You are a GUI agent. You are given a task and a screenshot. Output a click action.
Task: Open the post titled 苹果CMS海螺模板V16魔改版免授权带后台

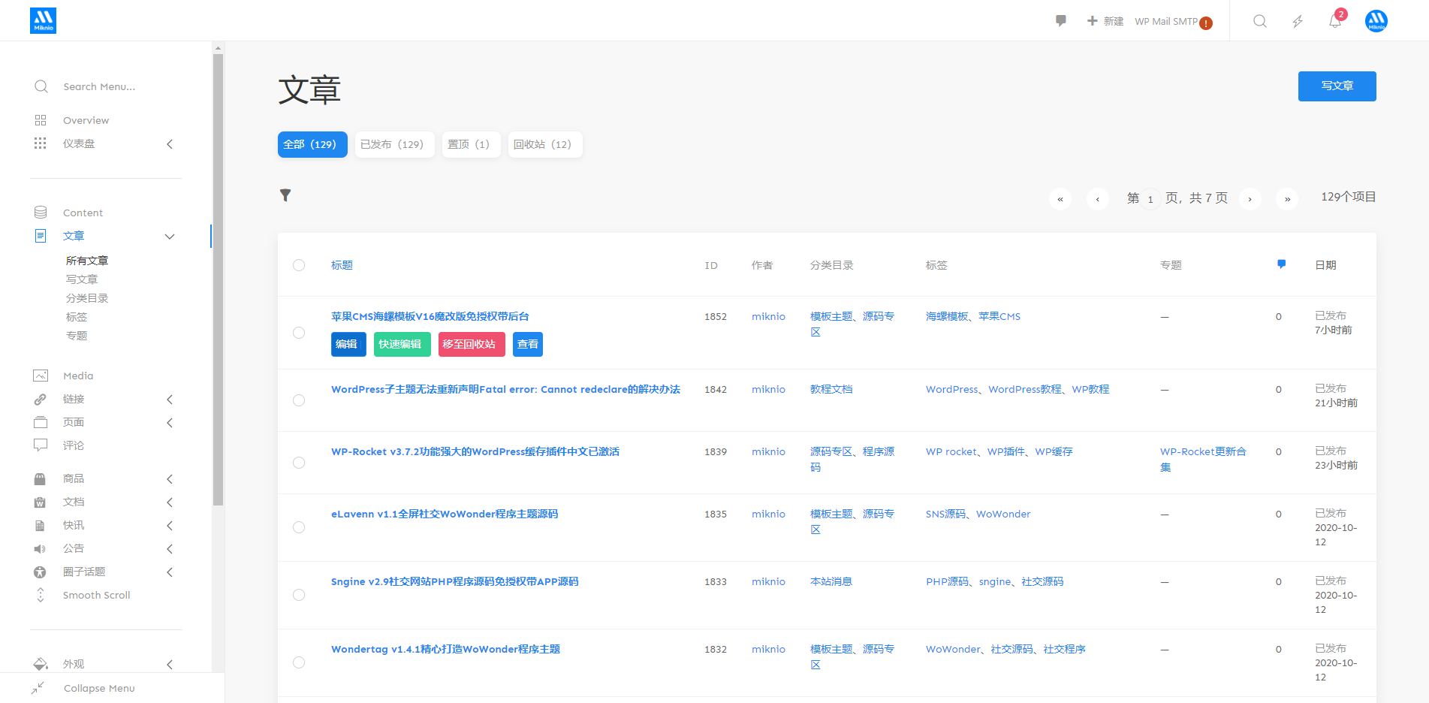pos(430,316)
